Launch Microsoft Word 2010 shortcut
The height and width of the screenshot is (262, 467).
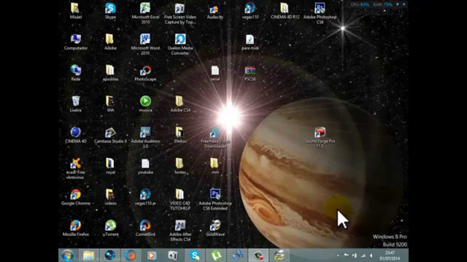tap(145, 44)
